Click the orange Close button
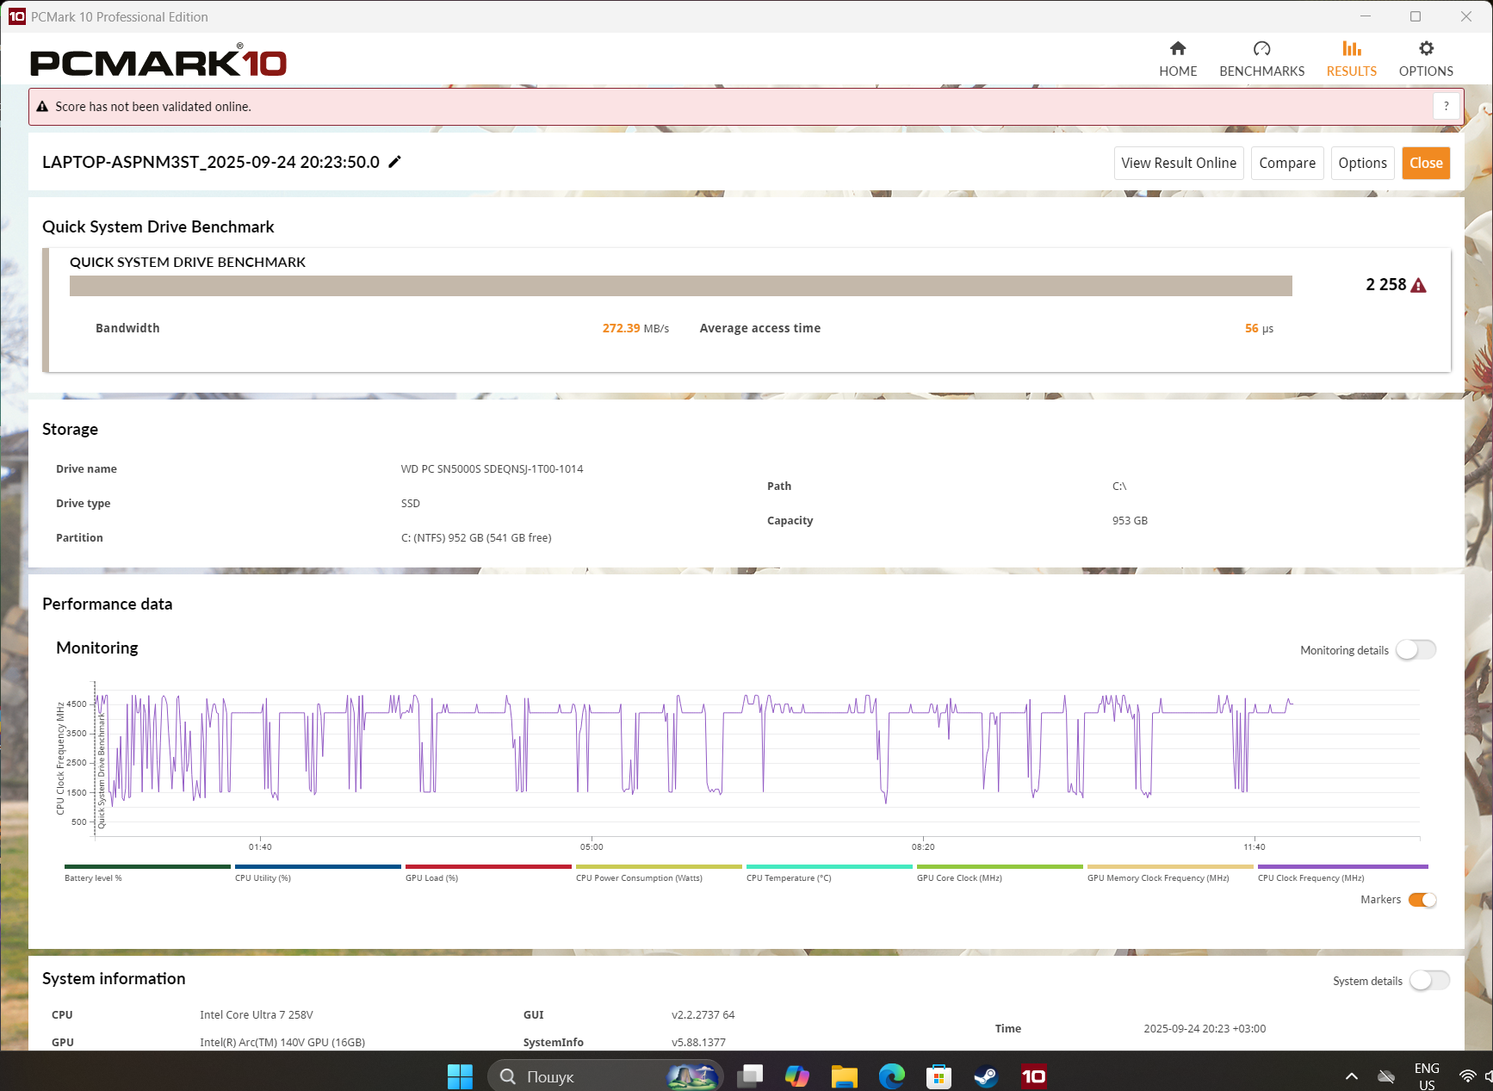 (x=1426, y=163)
